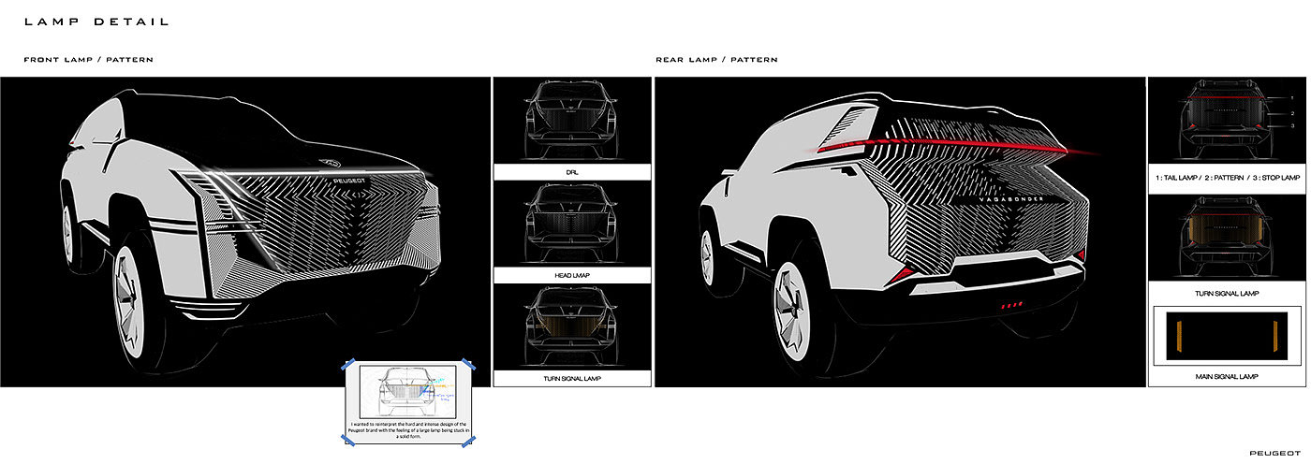
Task: Open the front turn signal thumbnail
Action: pyautogui.click(x=571, y=327)
